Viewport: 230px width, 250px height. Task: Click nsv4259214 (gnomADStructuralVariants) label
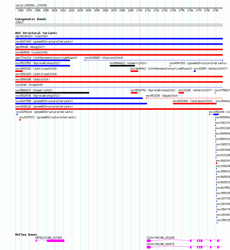(x=45, y=112)
